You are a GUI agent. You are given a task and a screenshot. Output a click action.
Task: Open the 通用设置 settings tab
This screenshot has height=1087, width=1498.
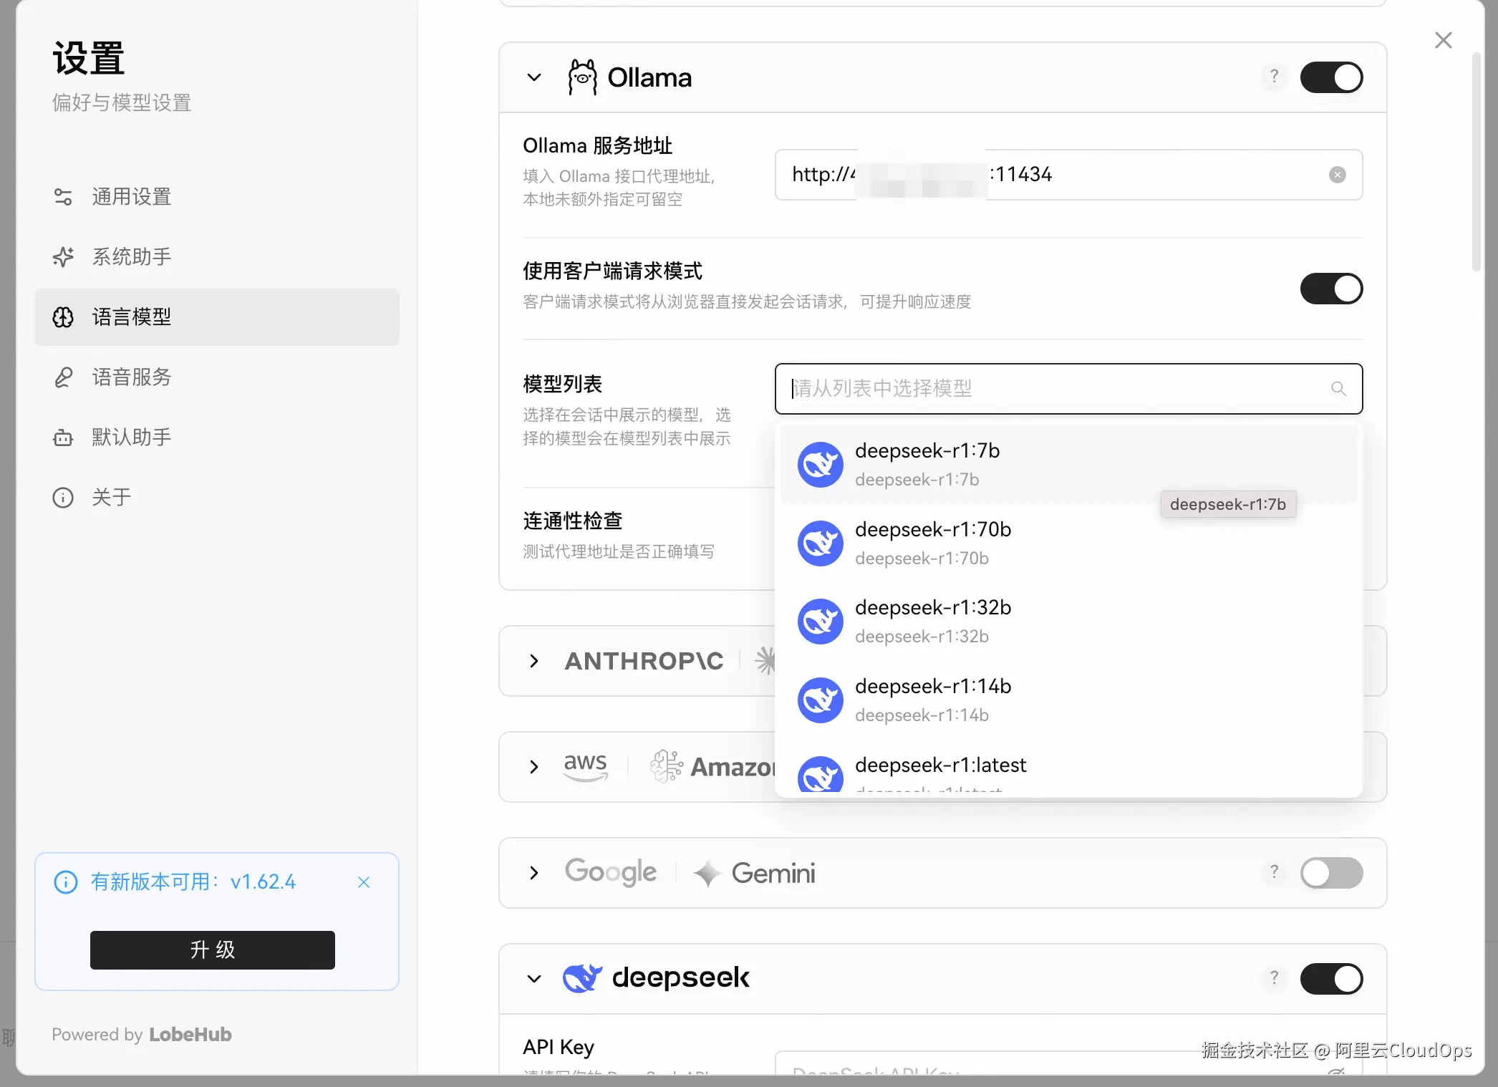pyautogui.click(x=131, y=197)
